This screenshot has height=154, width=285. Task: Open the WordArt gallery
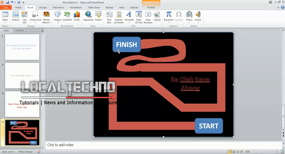pyautogui.click(x=129, y=17)
